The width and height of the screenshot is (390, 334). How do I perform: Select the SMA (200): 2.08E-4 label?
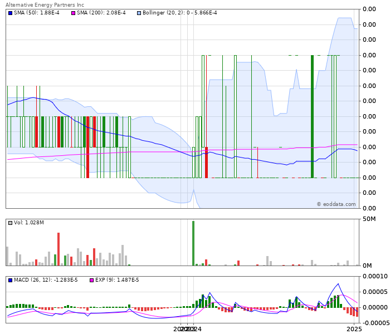coord(103,13)
